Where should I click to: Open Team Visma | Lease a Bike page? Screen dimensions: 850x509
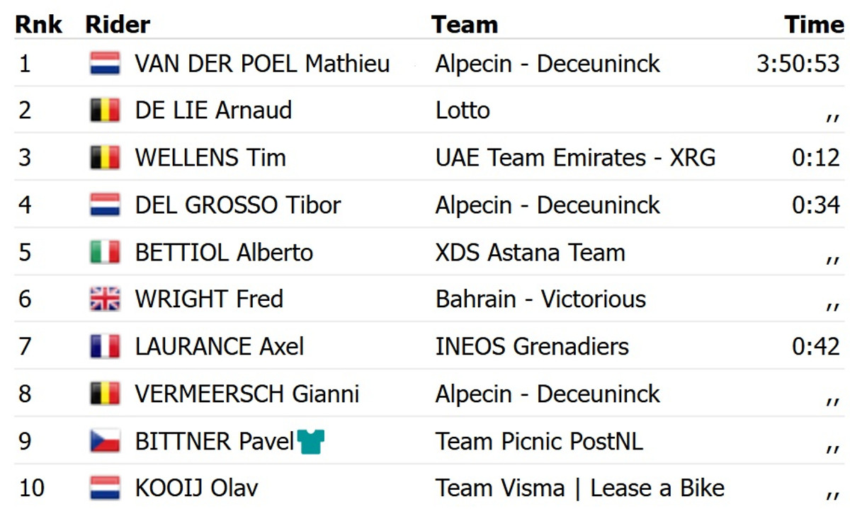579,488
